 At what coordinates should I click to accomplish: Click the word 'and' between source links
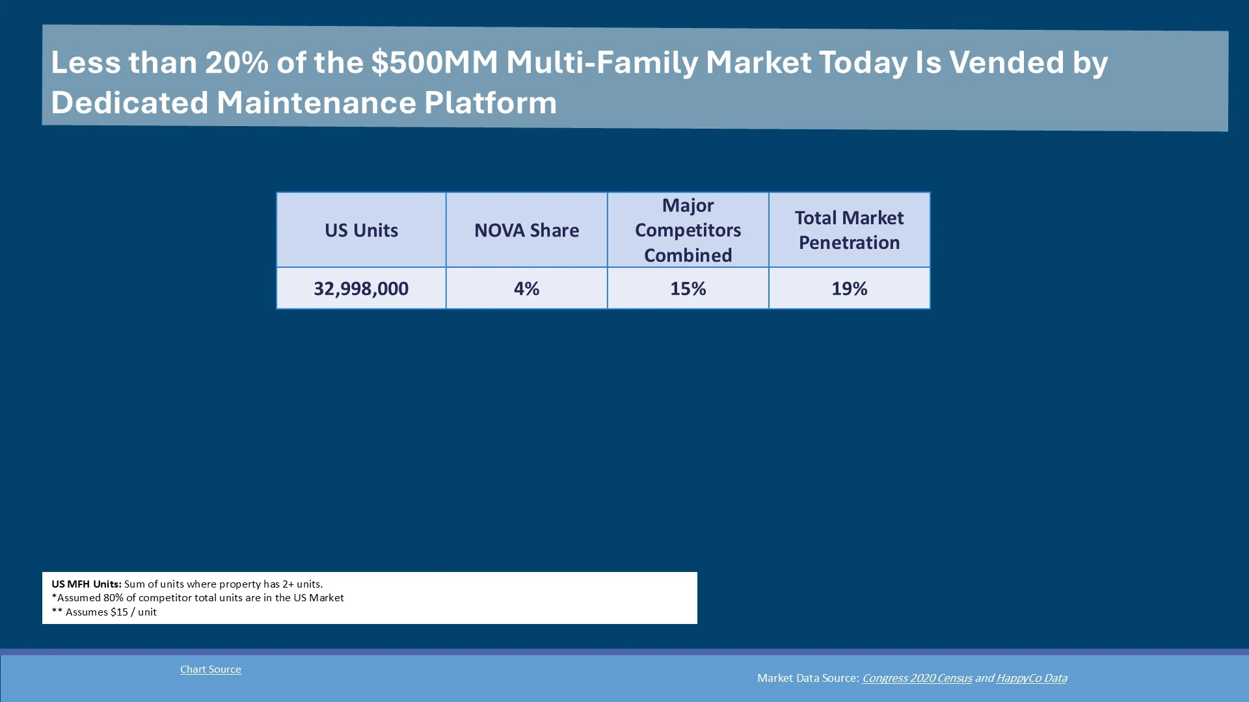[x=984, y=678]
